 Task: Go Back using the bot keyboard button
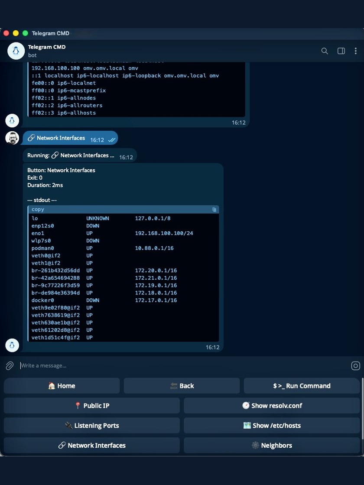pos(182,386)
